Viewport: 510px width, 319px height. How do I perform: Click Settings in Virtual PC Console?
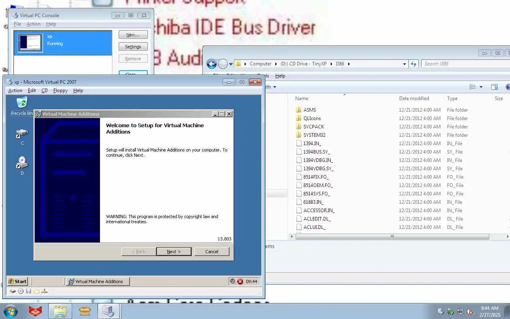[133, 47]
